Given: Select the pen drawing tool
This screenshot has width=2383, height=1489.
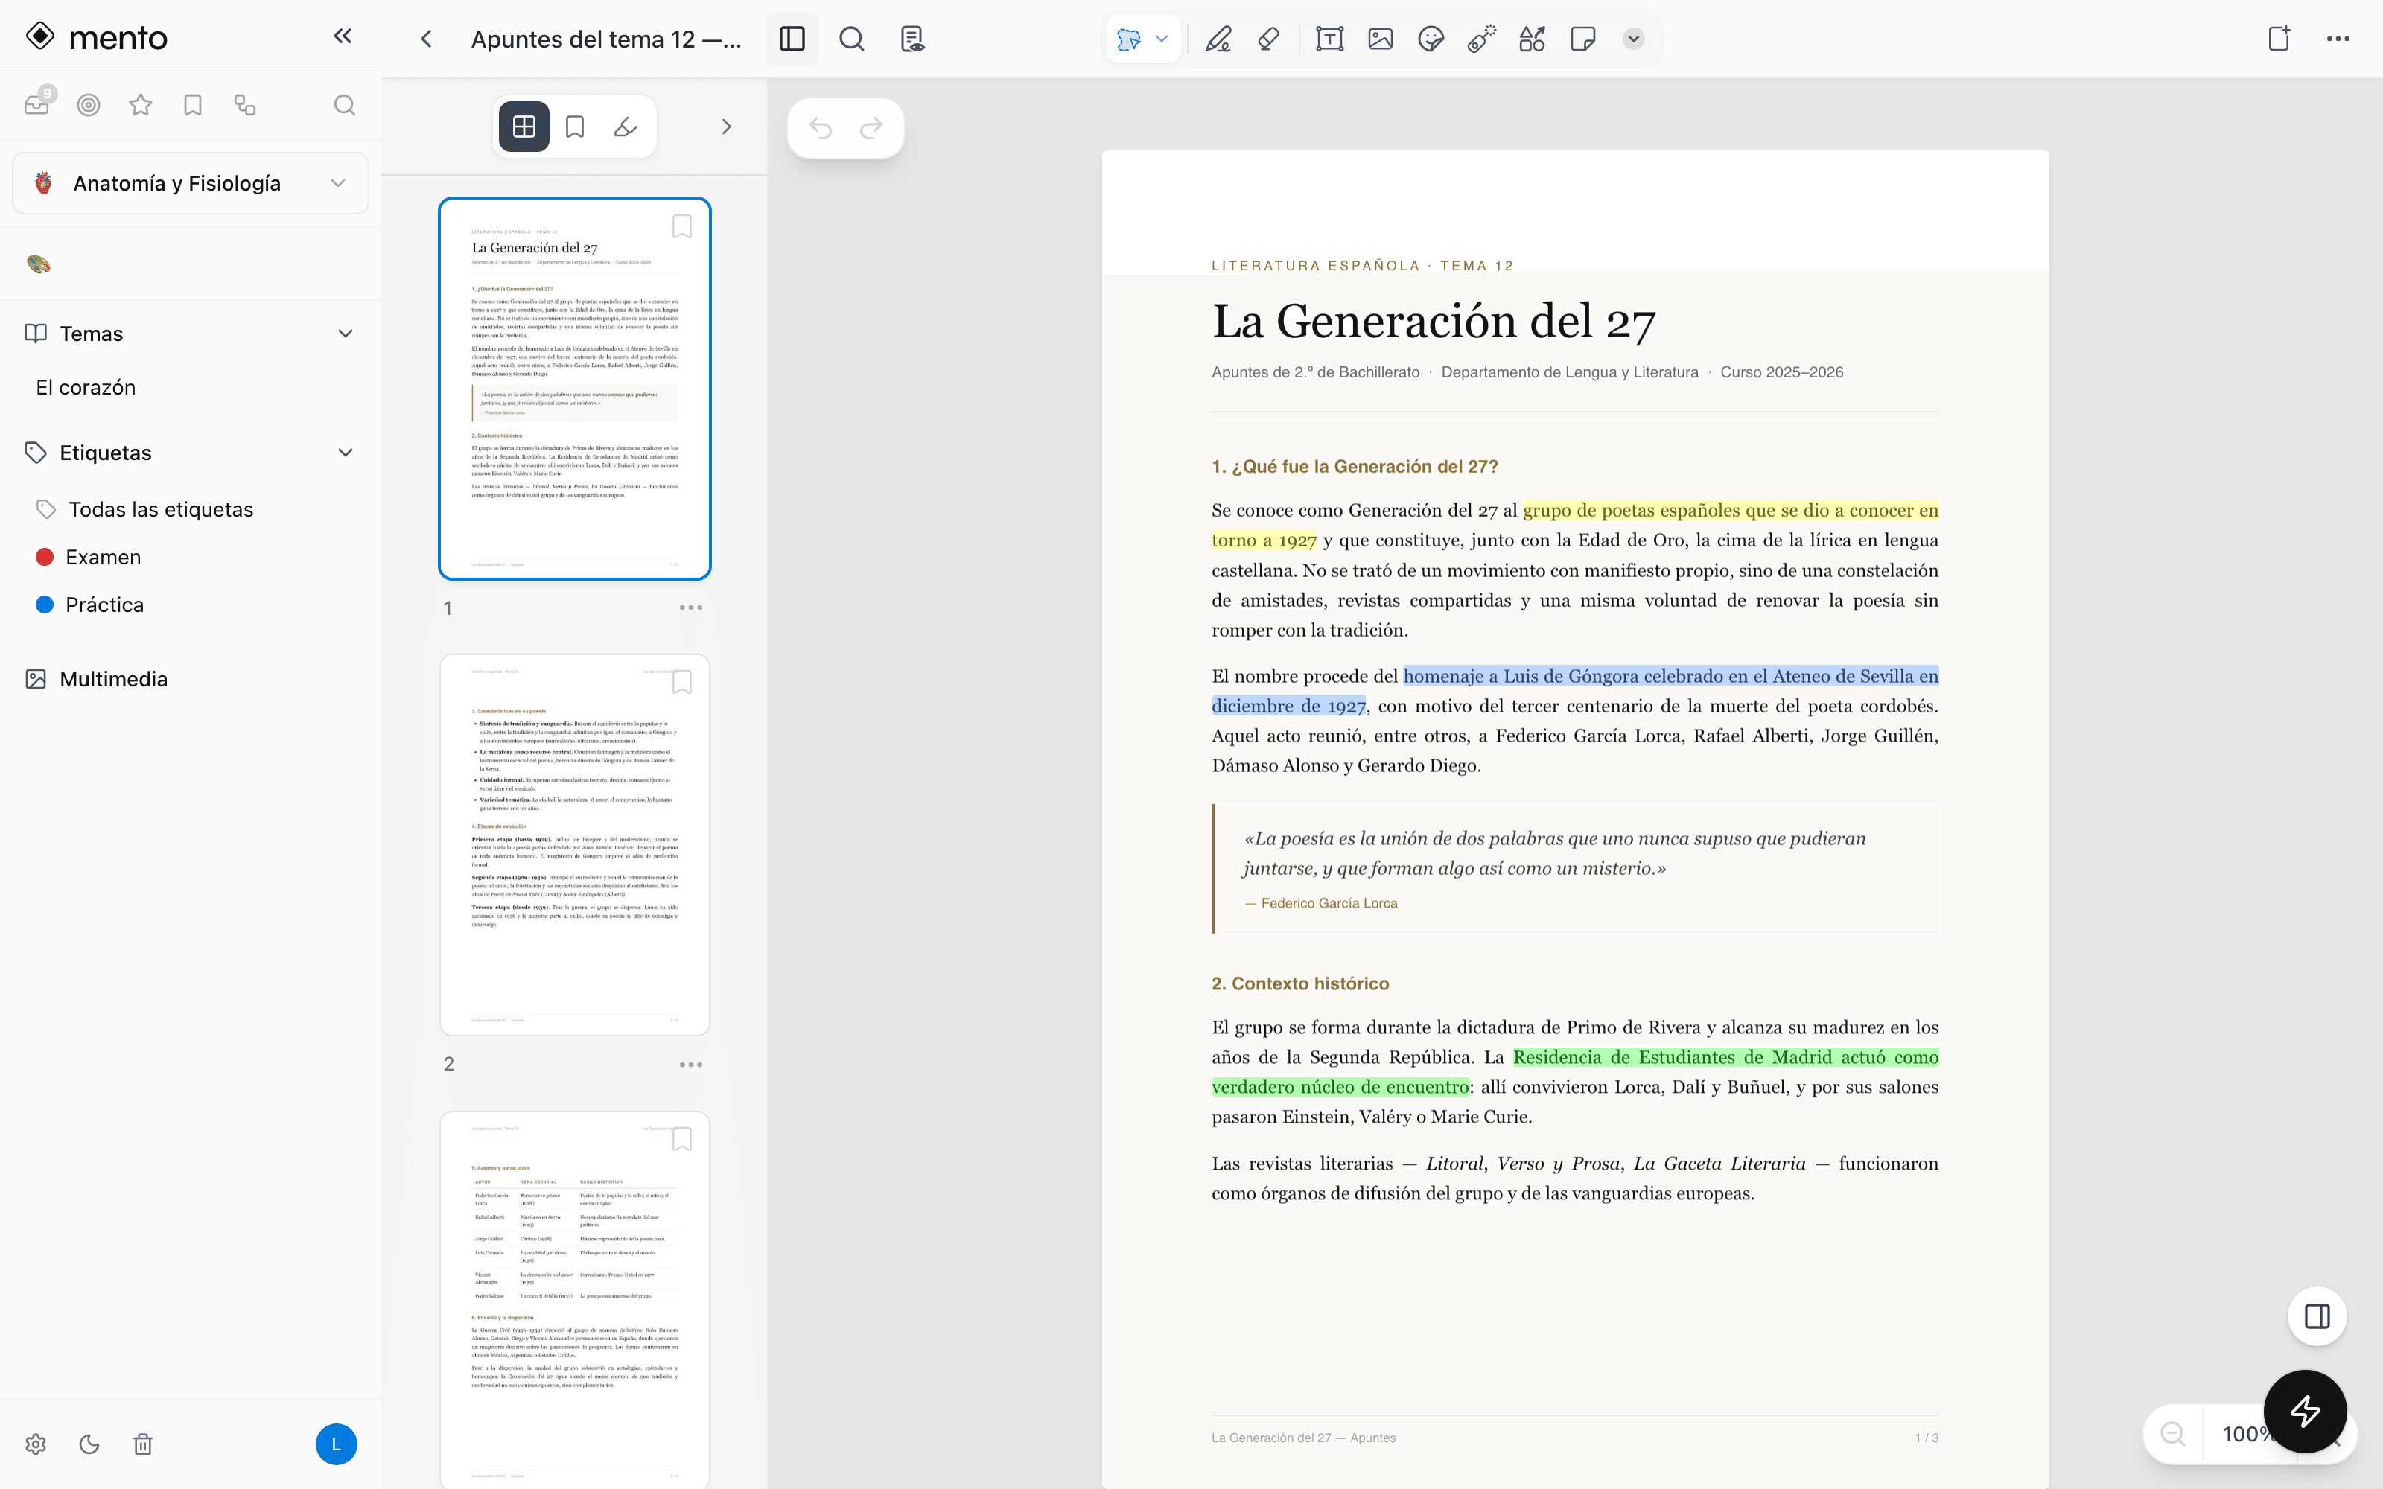Looking at the screenshot, I should [x=1218, y=39].
